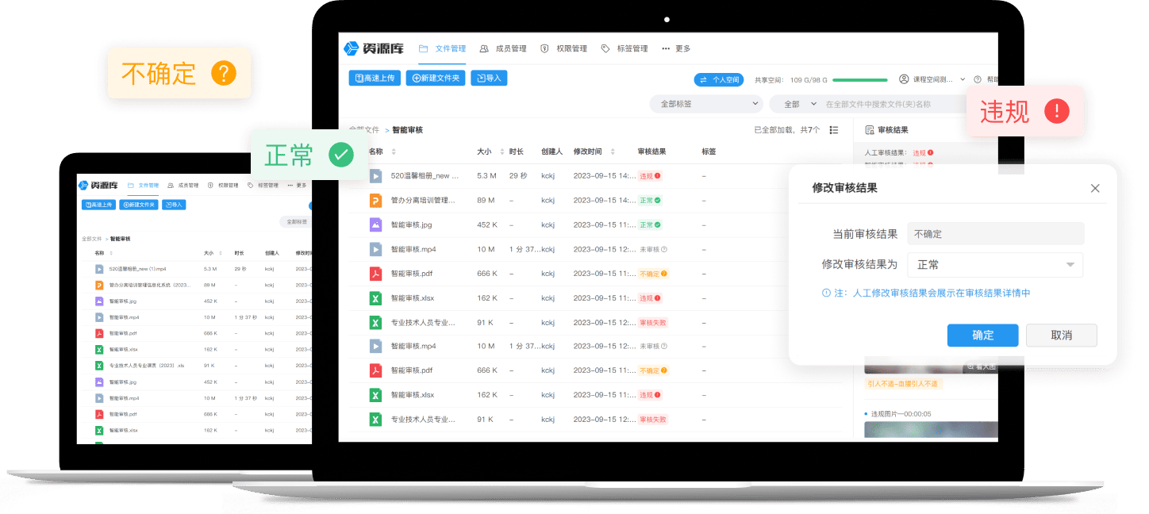Image resolution: width=1149 pixels, height=514 pixels.
Task: Click the search field for 全部文件
Action: point(888,104)
